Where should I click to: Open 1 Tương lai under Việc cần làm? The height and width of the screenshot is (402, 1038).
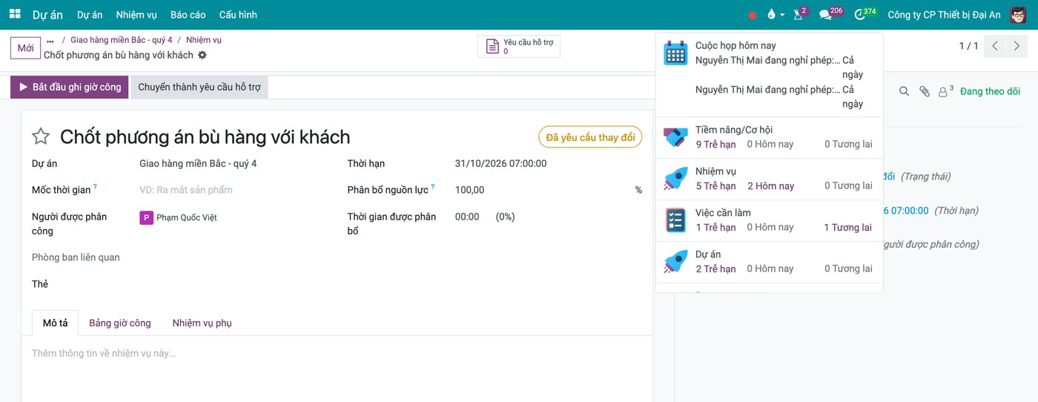pyautogui.click(x=848, y=227)
